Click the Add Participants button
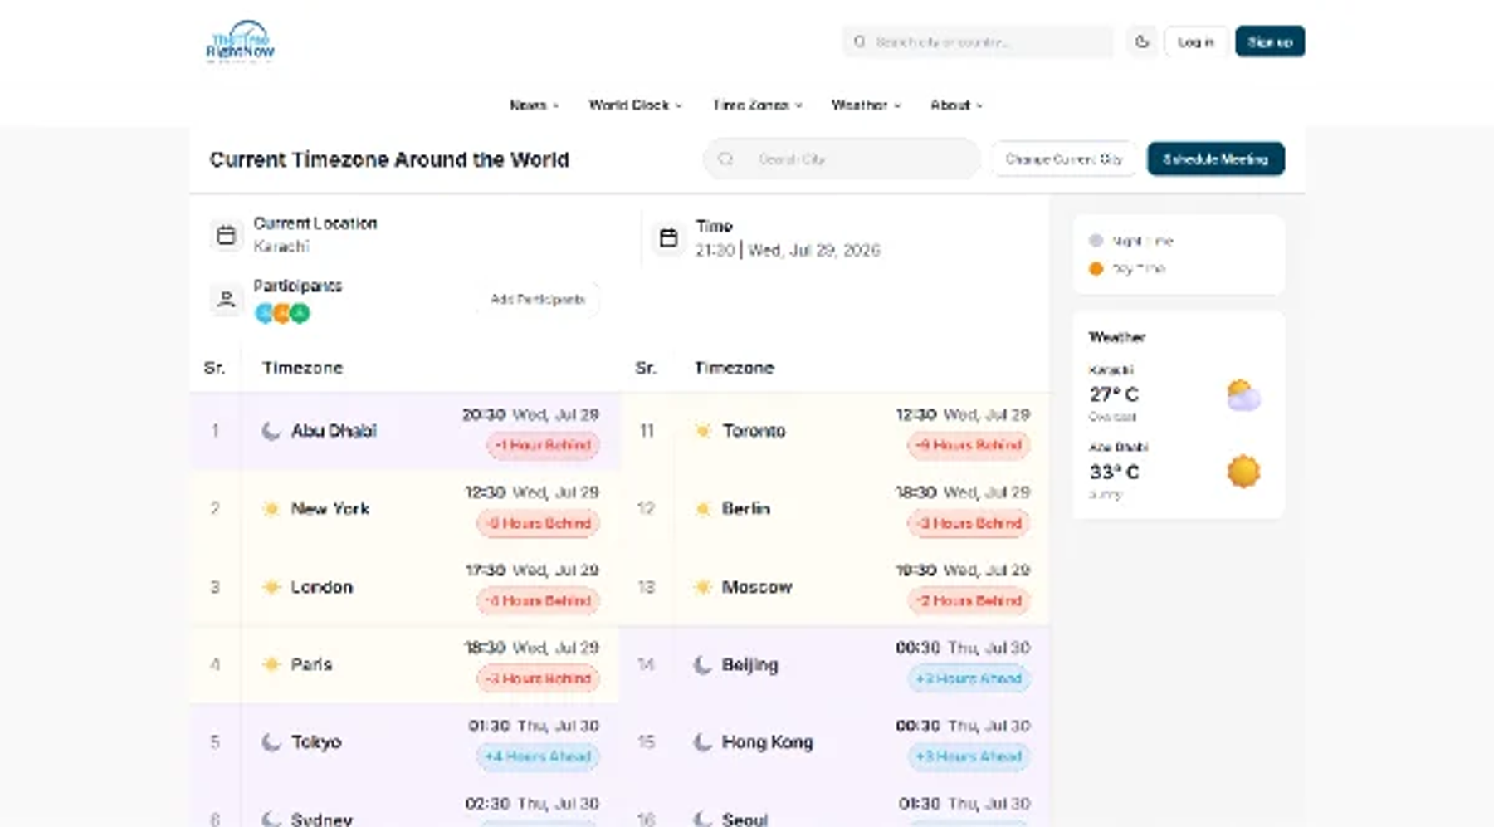Screen dimensions: 1494x827 [538, 299]
